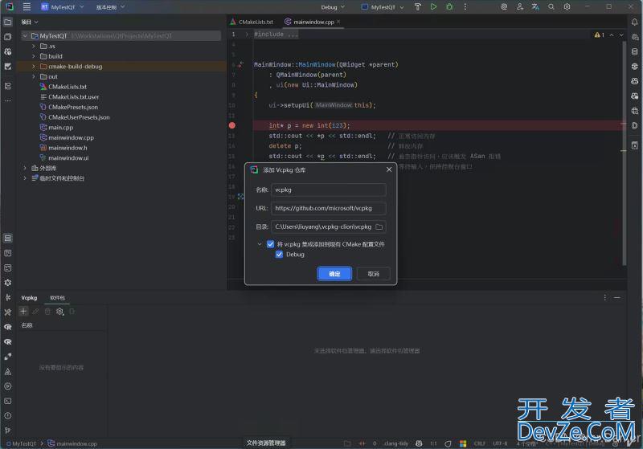643x449 pixels.
Task: Click the name field containing vcpkg
Action: click(329, 190)
